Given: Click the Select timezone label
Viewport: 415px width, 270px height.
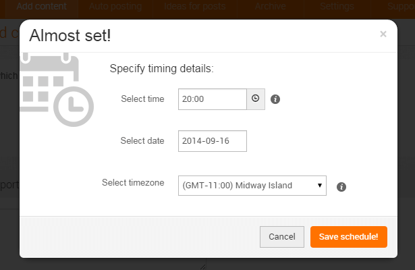Looking at the screenshot, I should tap(133, 182).
